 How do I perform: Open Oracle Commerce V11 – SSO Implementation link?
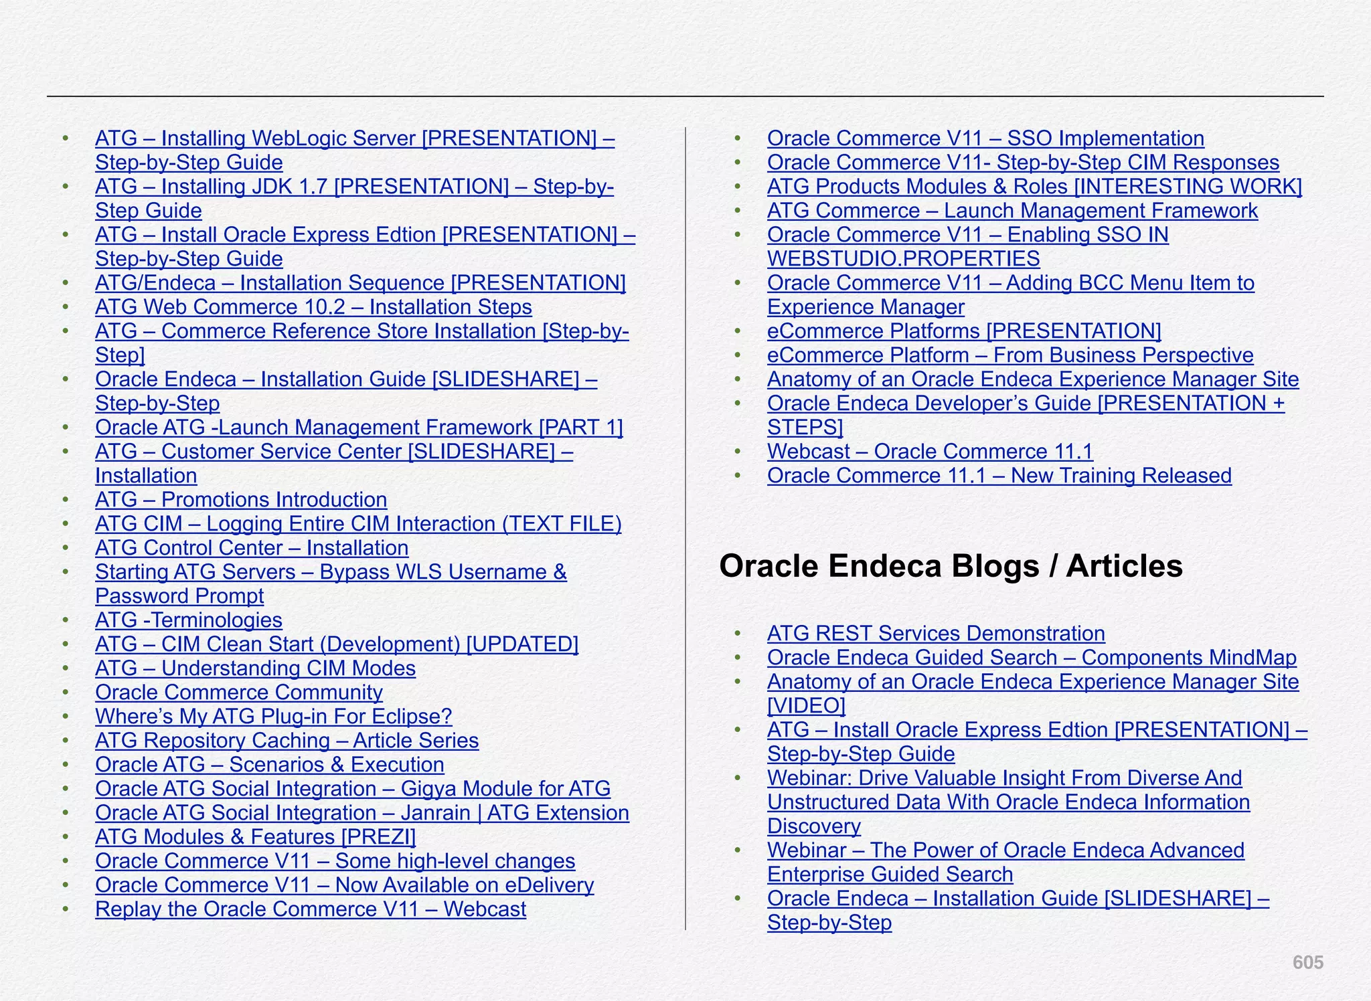pyautogui.click(x=985, y=139)
